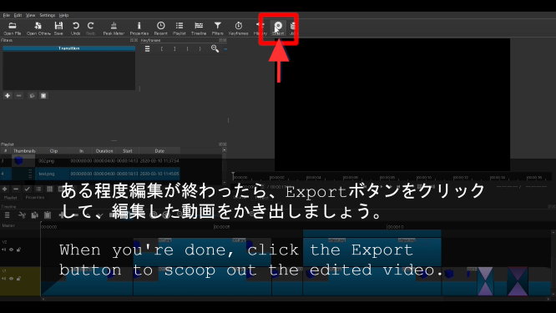The width and height of the screenshot is (556, 313).
Task: Click the timeline Cut scissors icon
Action: [x=22, y=215]
